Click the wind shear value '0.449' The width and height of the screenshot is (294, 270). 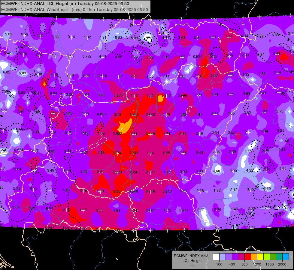pyautogui.click(x=150, y=133)
